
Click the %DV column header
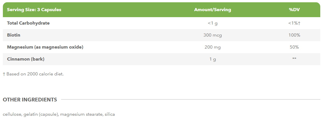294,10
